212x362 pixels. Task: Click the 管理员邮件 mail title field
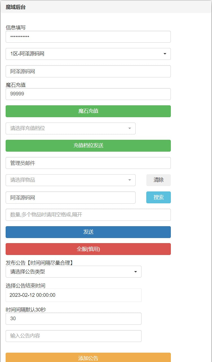click(x=88, y=163)
